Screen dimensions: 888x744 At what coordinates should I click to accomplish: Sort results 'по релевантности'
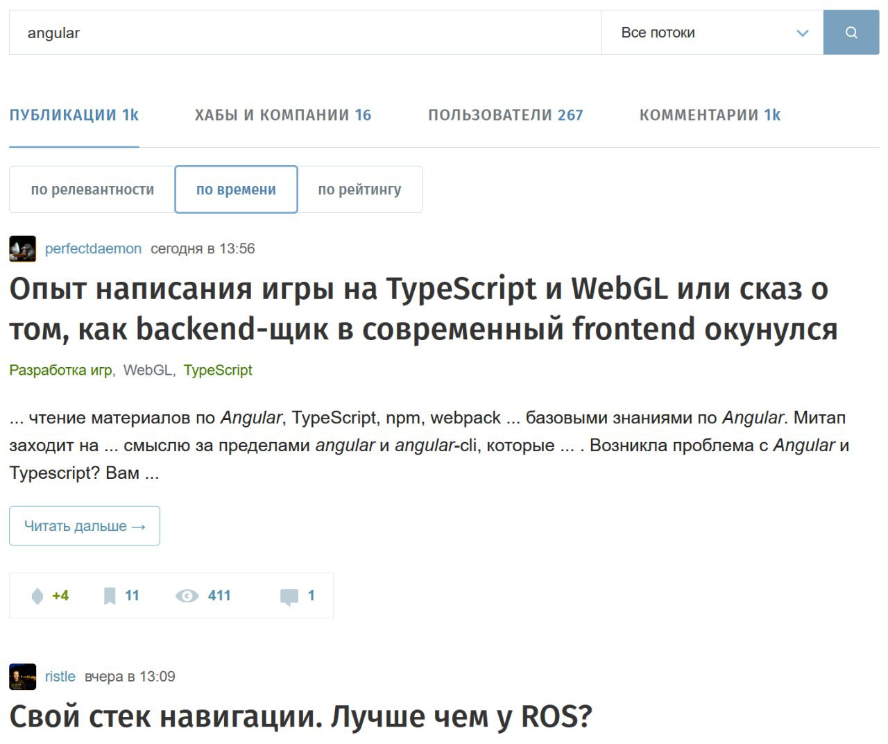coord(92,189)
